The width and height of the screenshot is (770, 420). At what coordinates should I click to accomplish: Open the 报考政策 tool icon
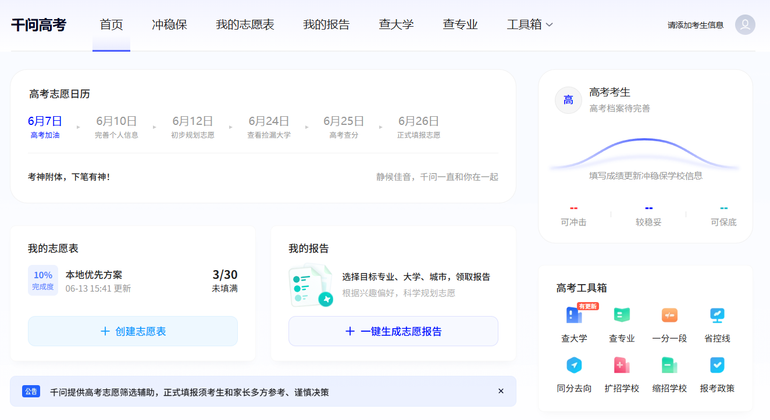coord(717,365)
